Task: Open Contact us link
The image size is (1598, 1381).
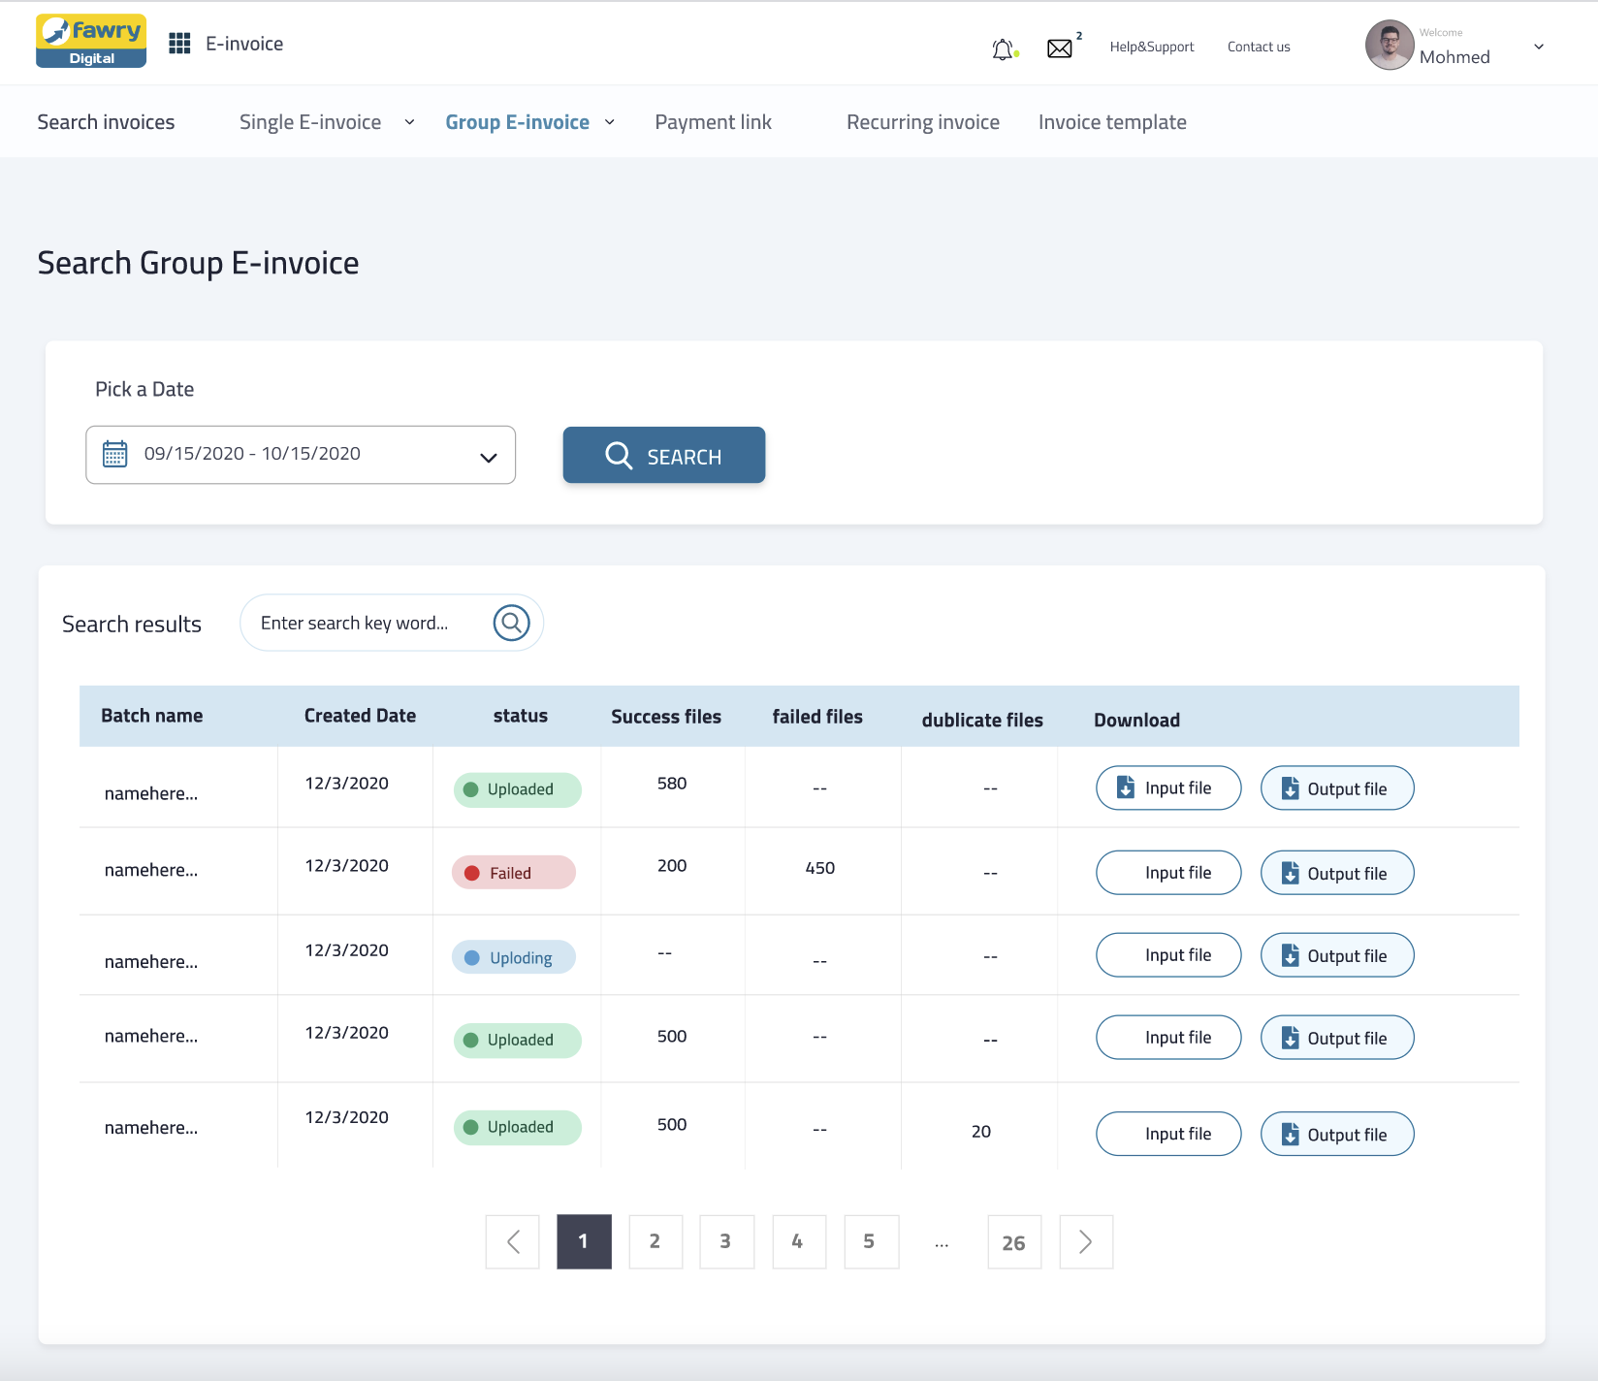Action: coord(1259,47)
